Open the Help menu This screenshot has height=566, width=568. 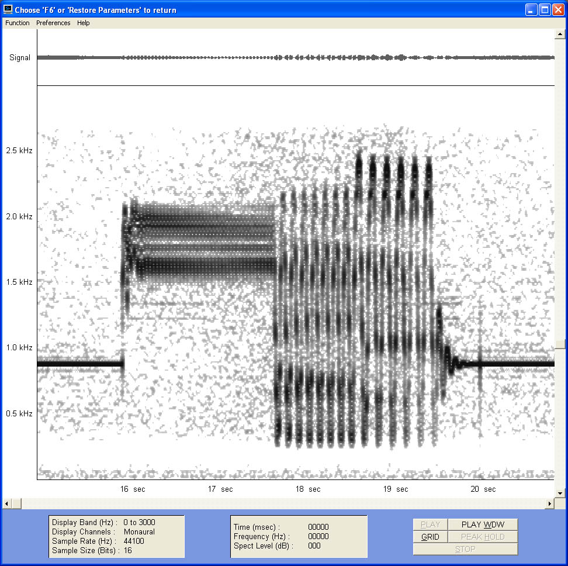click(x=84, y=23)
